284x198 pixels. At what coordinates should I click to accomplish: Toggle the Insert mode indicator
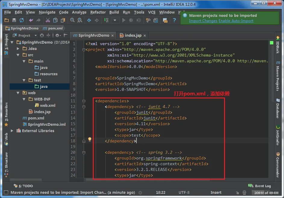(x=216, y=192)
